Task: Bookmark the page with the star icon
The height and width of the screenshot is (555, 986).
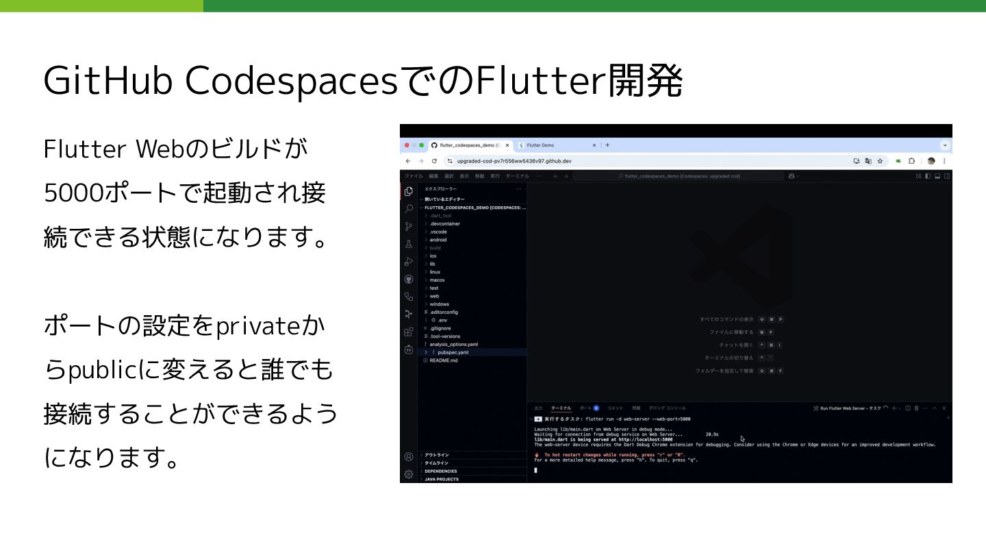Action: tap(880, 161)
